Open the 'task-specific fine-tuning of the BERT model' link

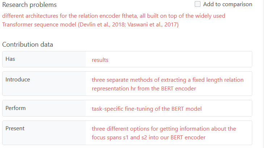point(147,109)
